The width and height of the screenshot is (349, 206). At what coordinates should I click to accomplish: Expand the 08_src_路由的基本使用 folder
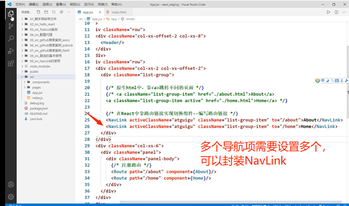tap(46, 56)
